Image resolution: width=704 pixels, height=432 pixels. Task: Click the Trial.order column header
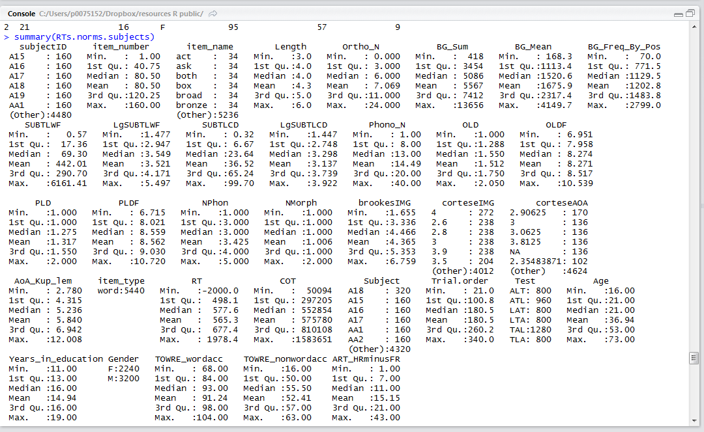point(460,281)
